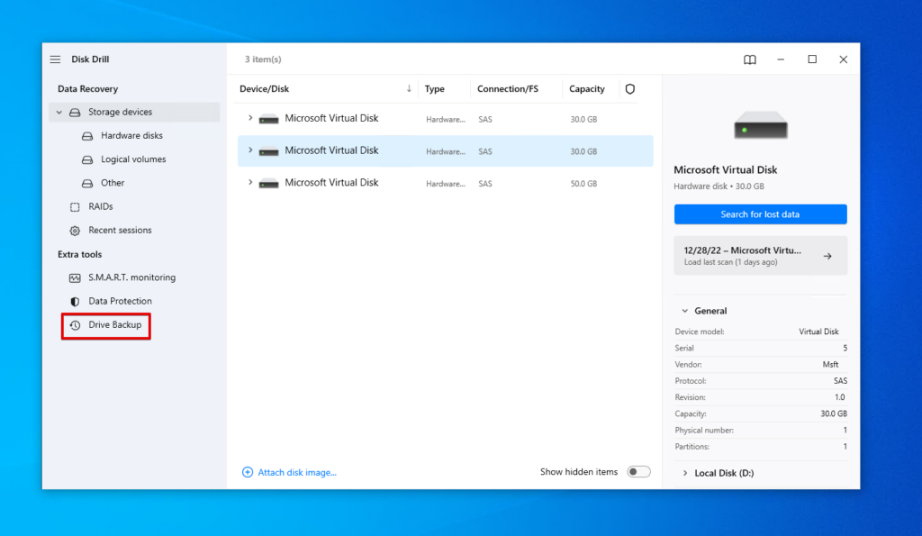The width and height of the screenshot is (922, 536).
Task: Click the Device model value Virtual Disk
Action: pyautogui.click(x=818, y=332)
